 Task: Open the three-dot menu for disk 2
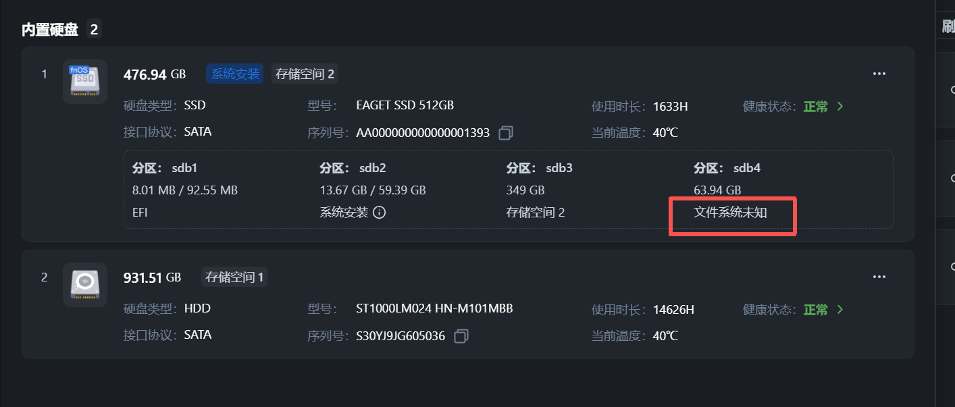(x=879, y=277)
